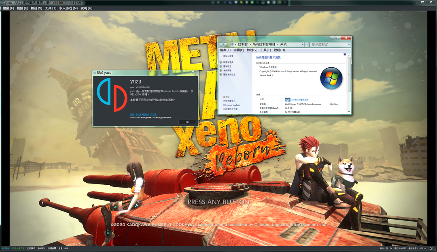Click OPENGL renderer toggle in status bar
This screenshot has height=252, width=437.
pyautogui.click(x=6, y=248)
